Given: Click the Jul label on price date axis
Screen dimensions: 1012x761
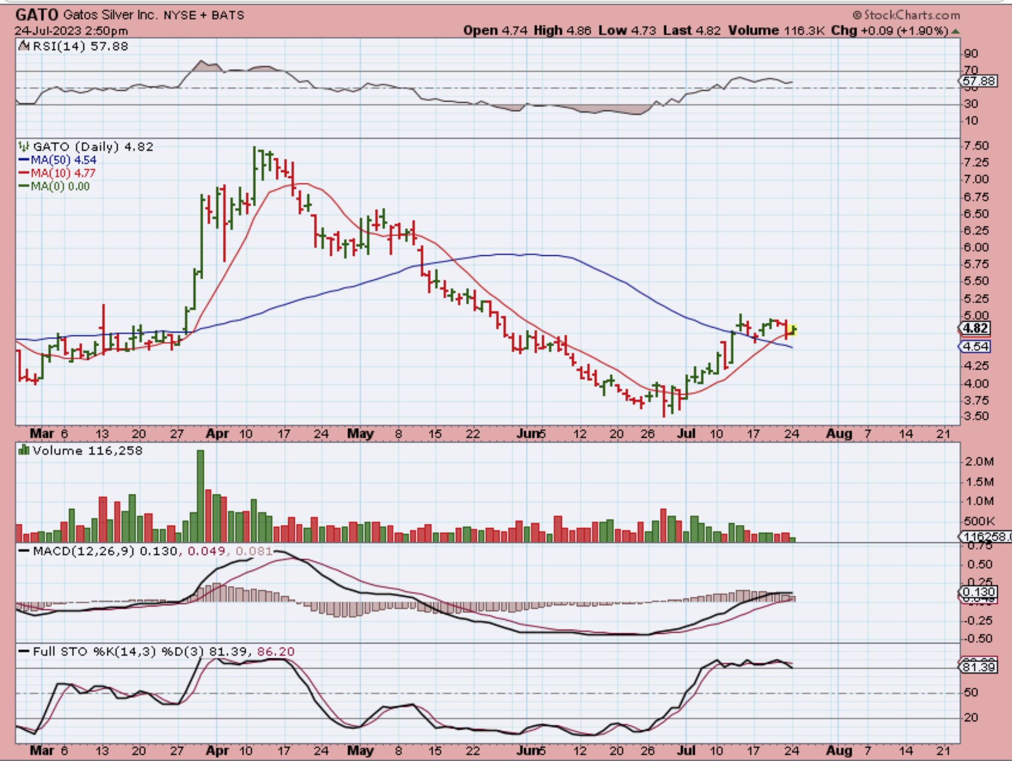Looking at the screenshot, I should pos(686,433).
